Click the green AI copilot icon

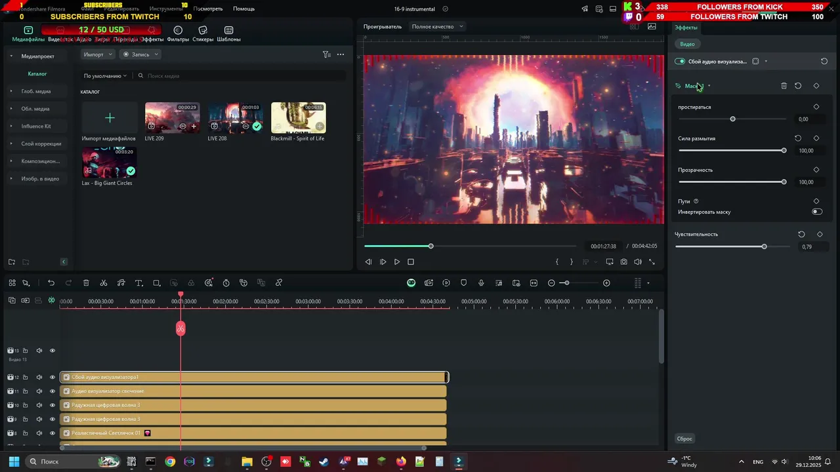(x=411, y=283)
